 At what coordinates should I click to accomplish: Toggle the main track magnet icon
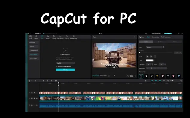pos(152,81)
